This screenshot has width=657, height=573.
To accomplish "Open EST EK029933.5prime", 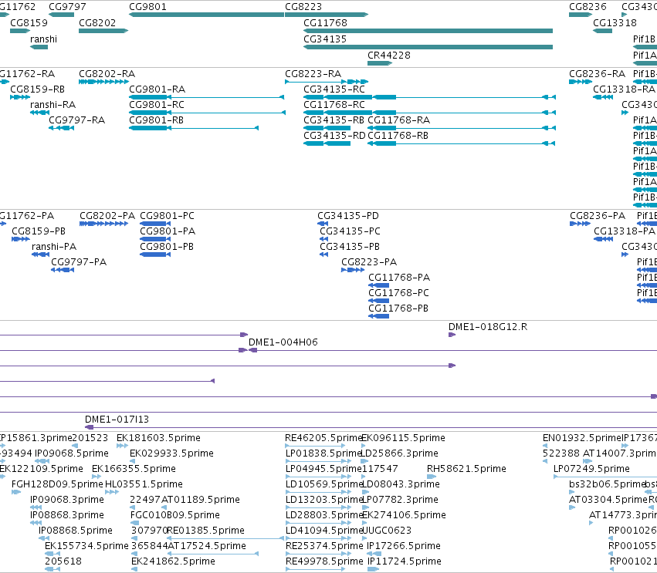I will [172, 453].
